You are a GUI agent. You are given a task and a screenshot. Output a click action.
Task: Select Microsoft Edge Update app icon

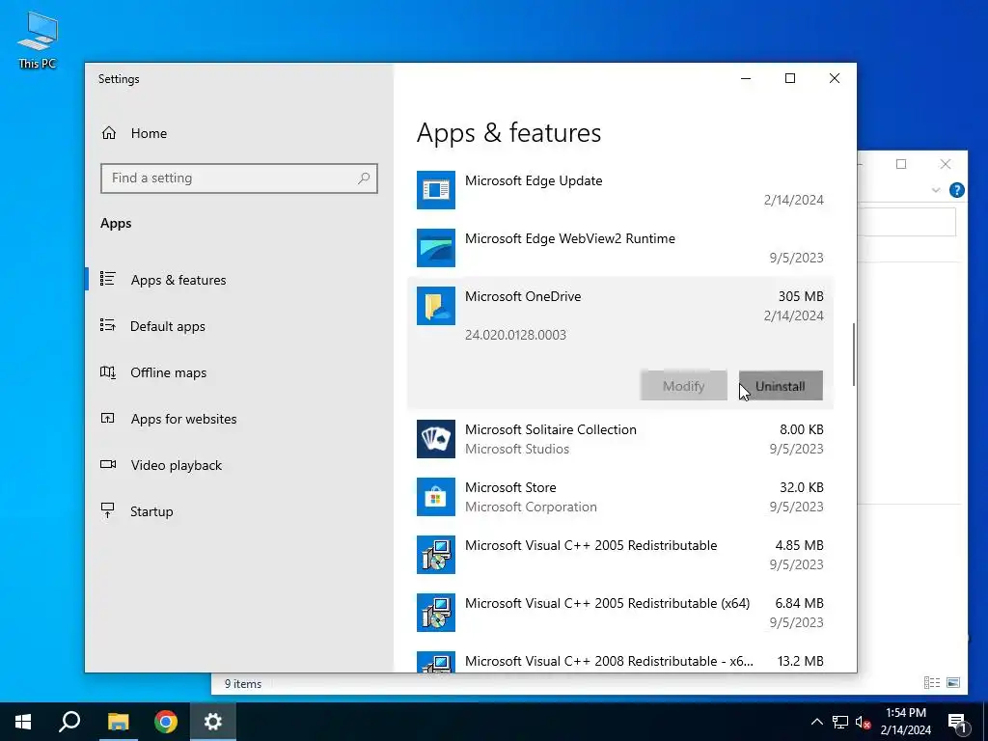pos(436,190)
